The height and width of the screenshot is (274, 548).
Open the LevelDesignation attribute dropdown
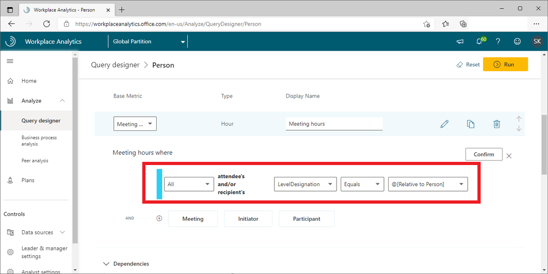click(x=306, y=184)
